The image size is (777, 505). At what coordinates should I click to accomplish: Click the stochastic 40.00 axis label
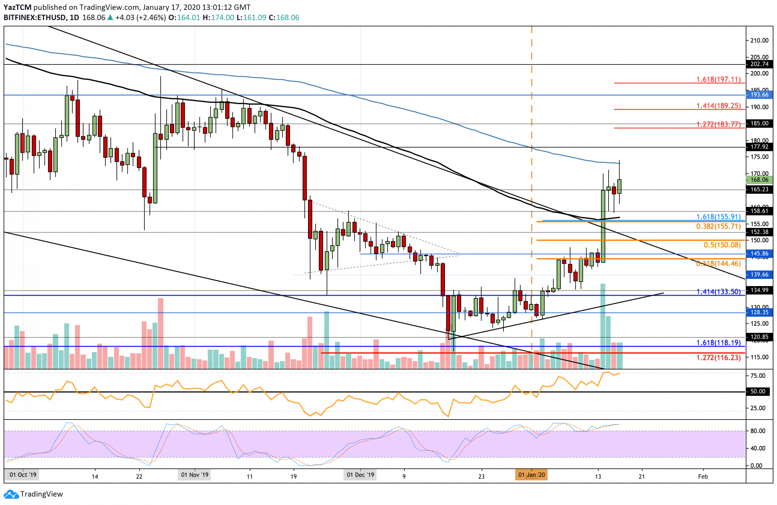[x=758, y=448]
